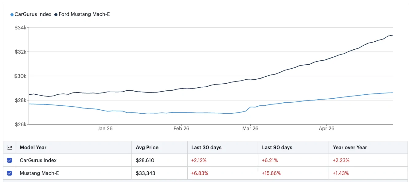Select the Model Year column header

33,147
